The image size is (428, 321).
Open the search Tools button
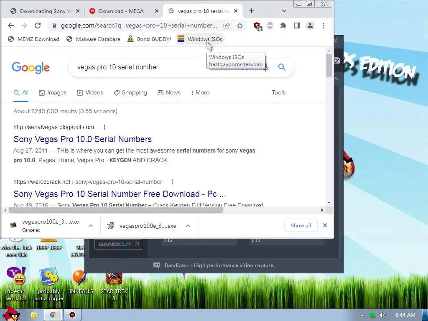click(278, 92)
